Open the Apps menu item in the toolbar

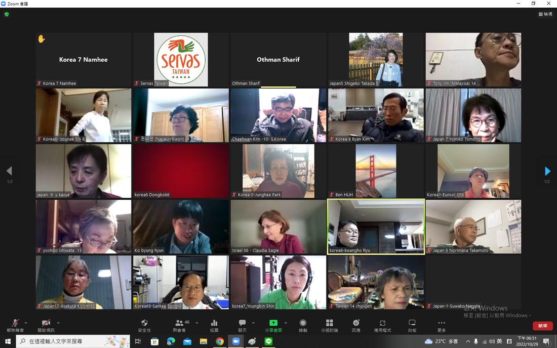[383, 323]
